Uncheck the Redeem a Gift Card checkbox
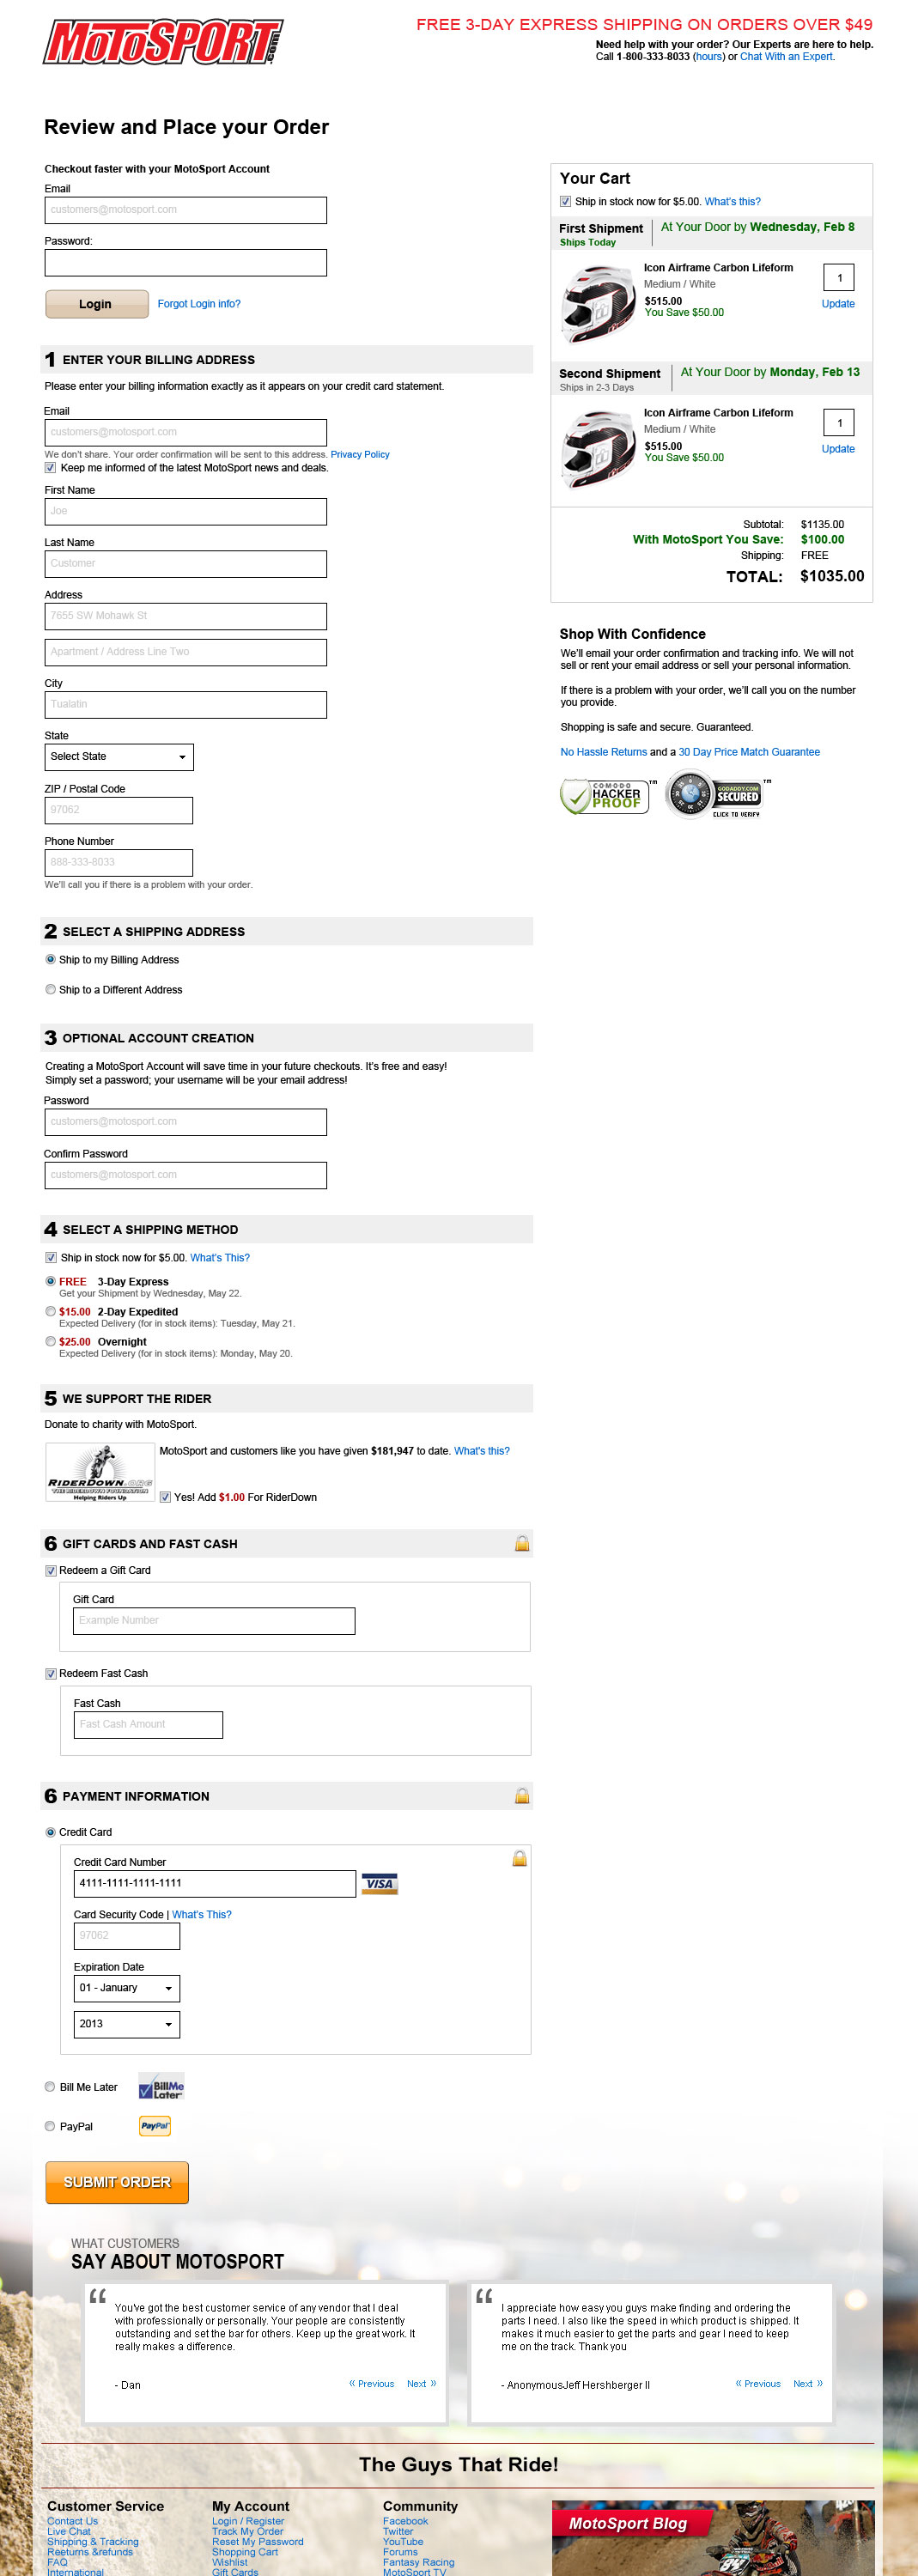 point(51,1571)
